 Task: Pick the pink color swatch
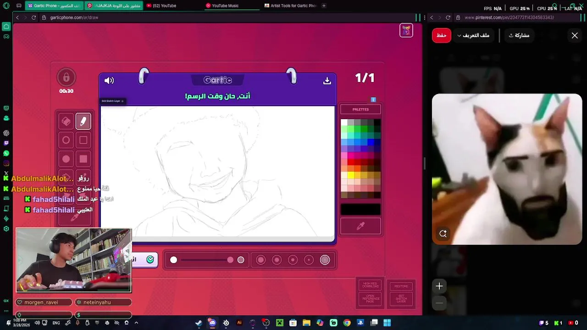(x=344, y=155)
